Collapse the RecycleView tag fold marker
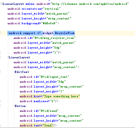This screenshot has height=128, width=135. [0, 33]
